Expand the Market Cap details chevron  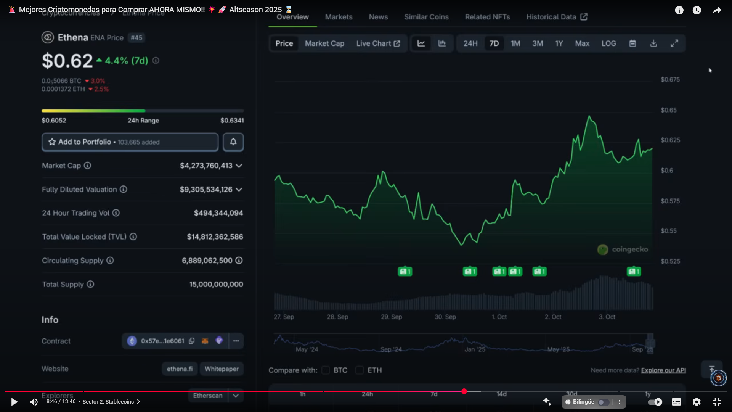(x=239, y=166)
